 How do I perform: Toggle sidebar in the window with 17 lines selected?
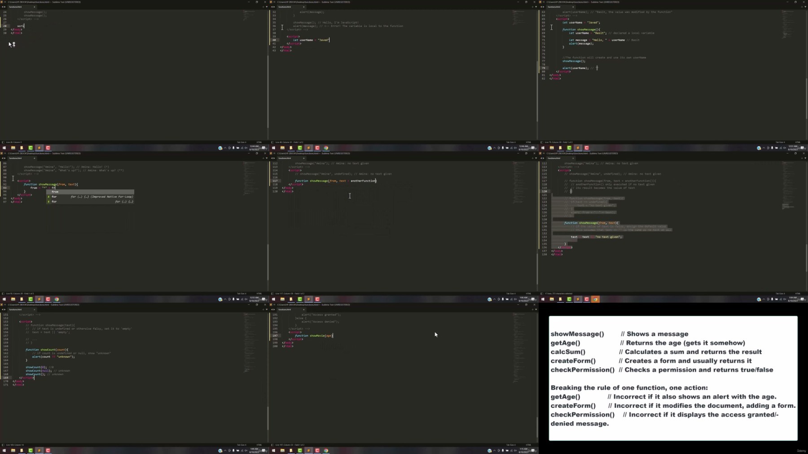pyautogui.click(x=541, y=294)
